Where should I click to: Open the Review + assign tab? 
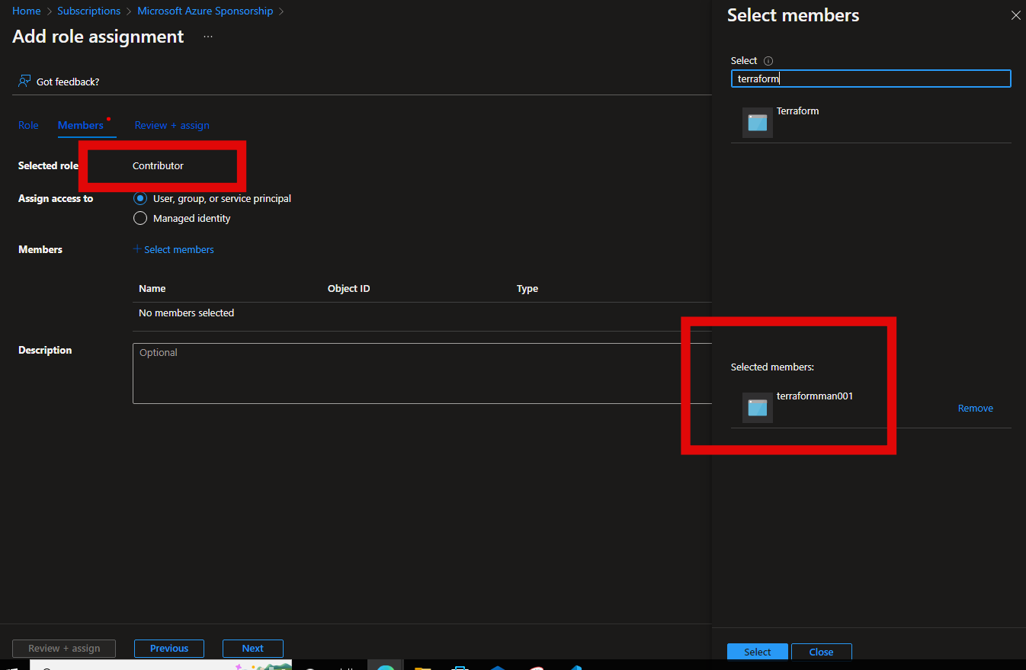point(172,125)
